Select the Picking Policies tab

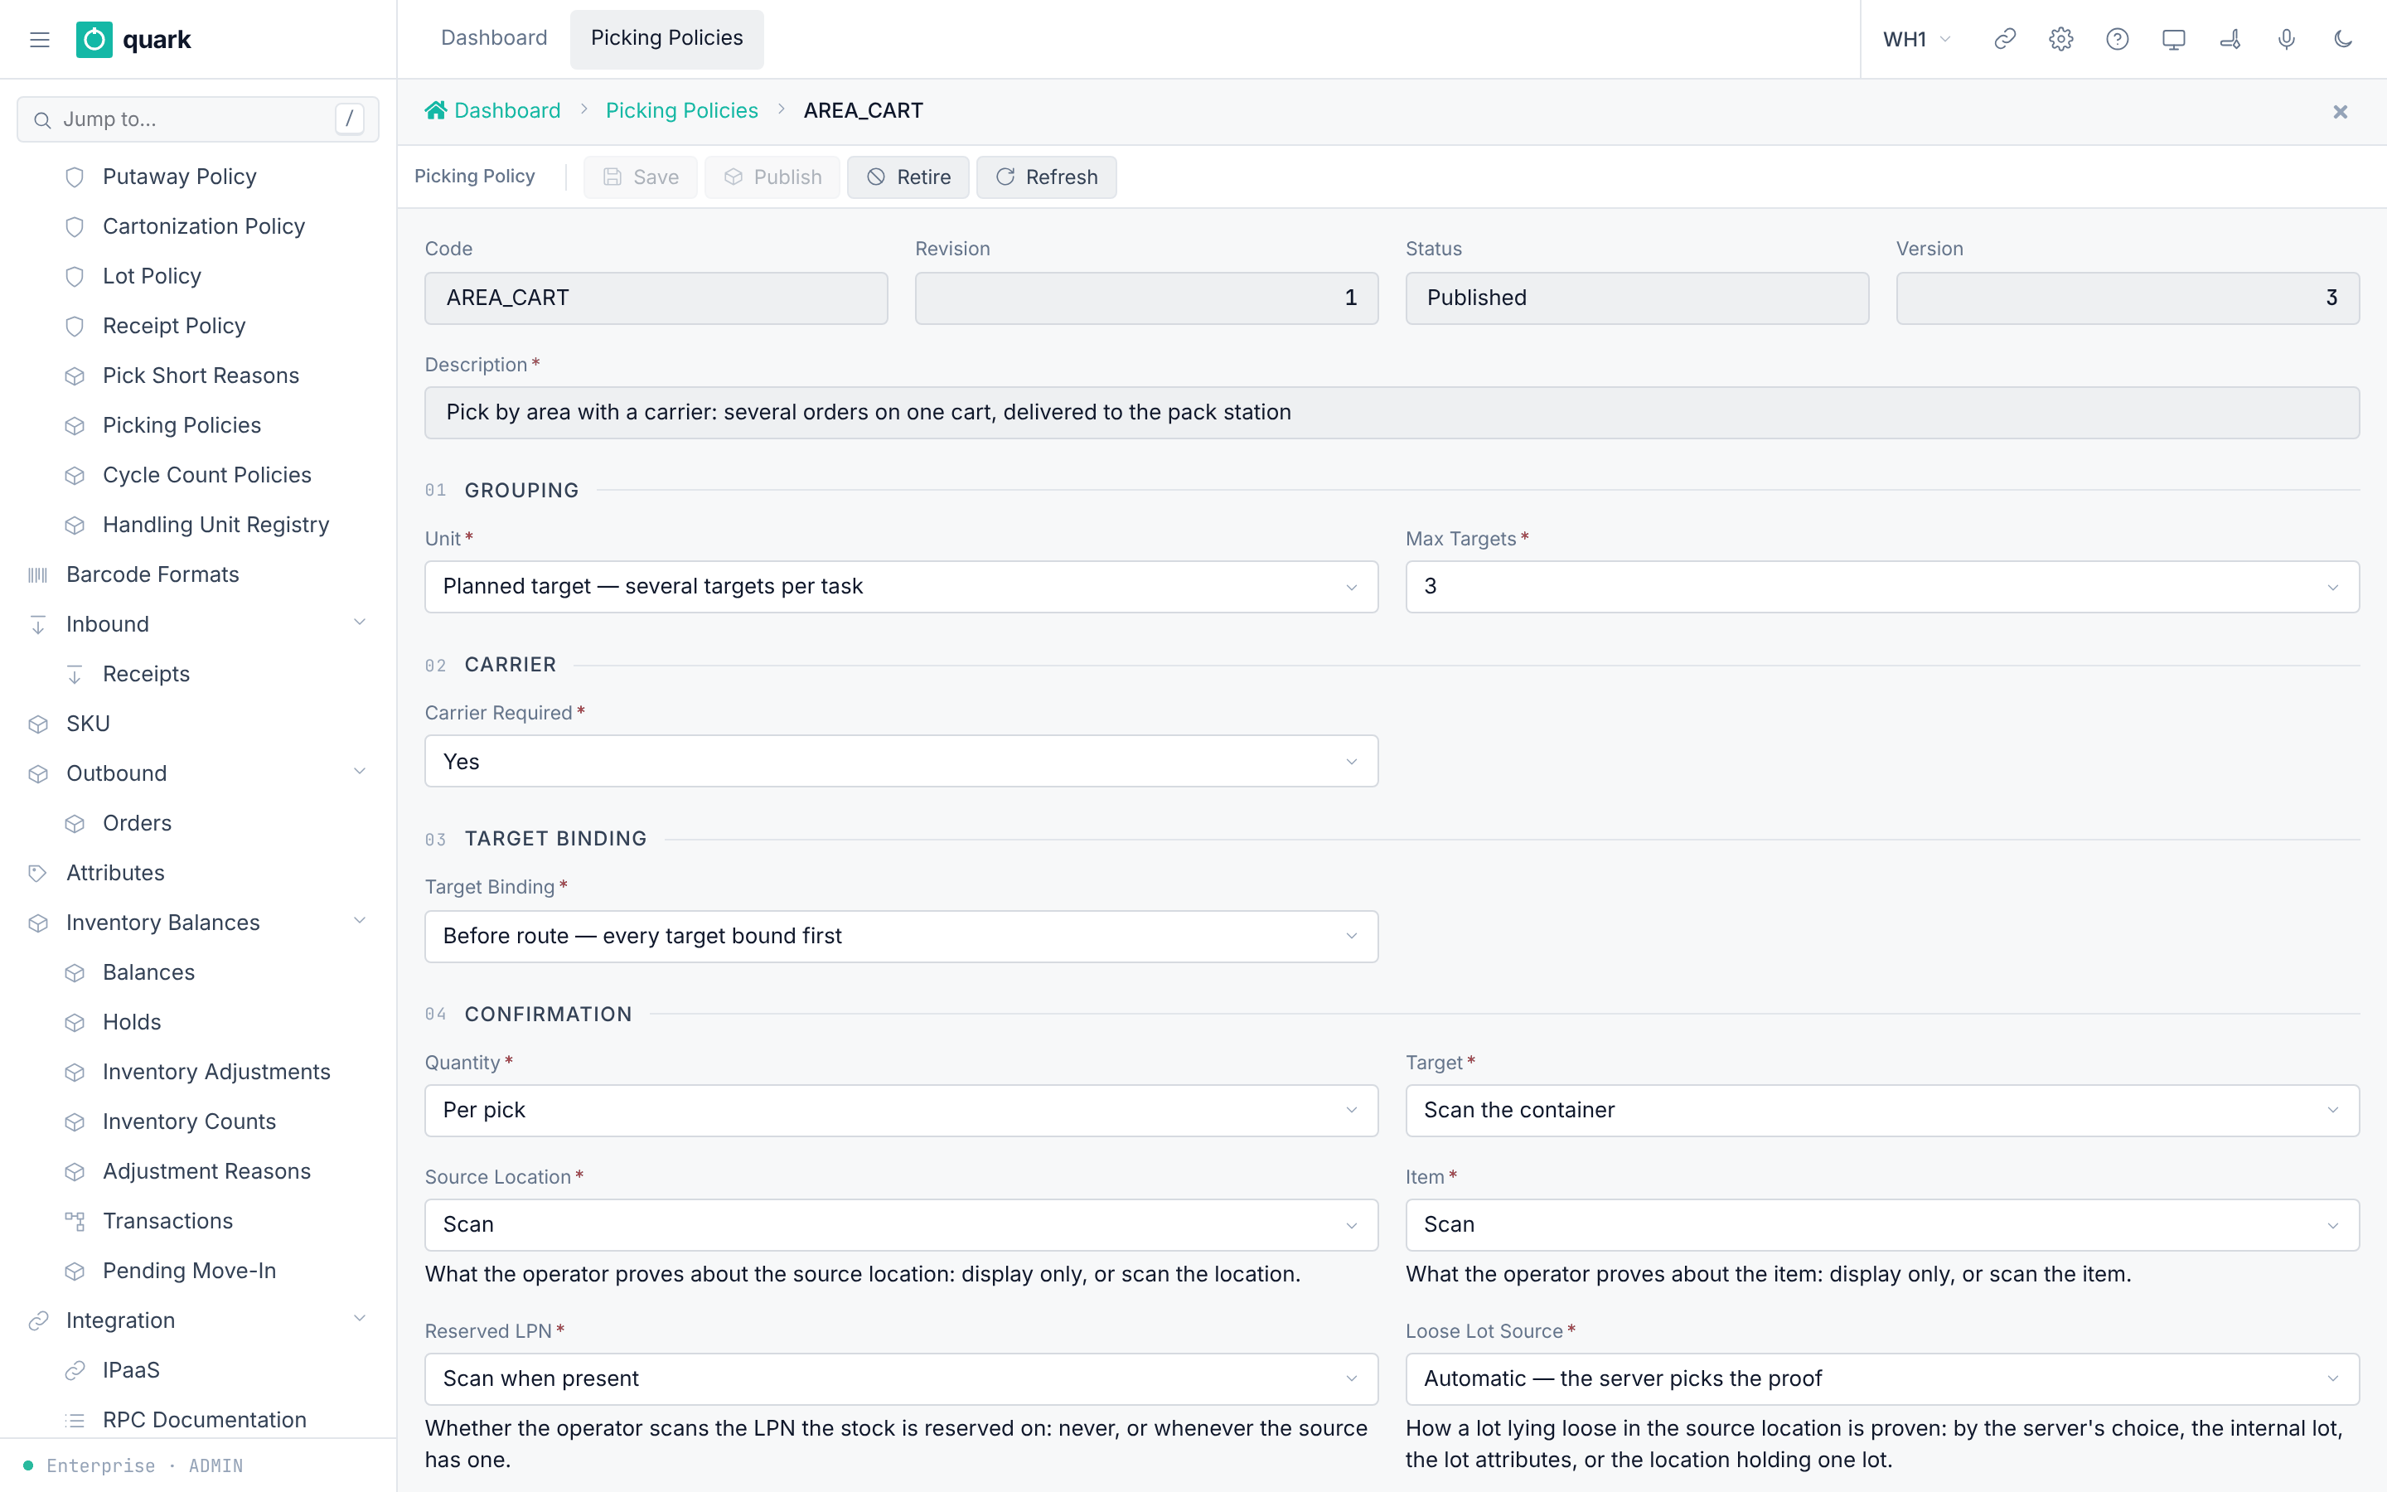click(x=666, y=38)
